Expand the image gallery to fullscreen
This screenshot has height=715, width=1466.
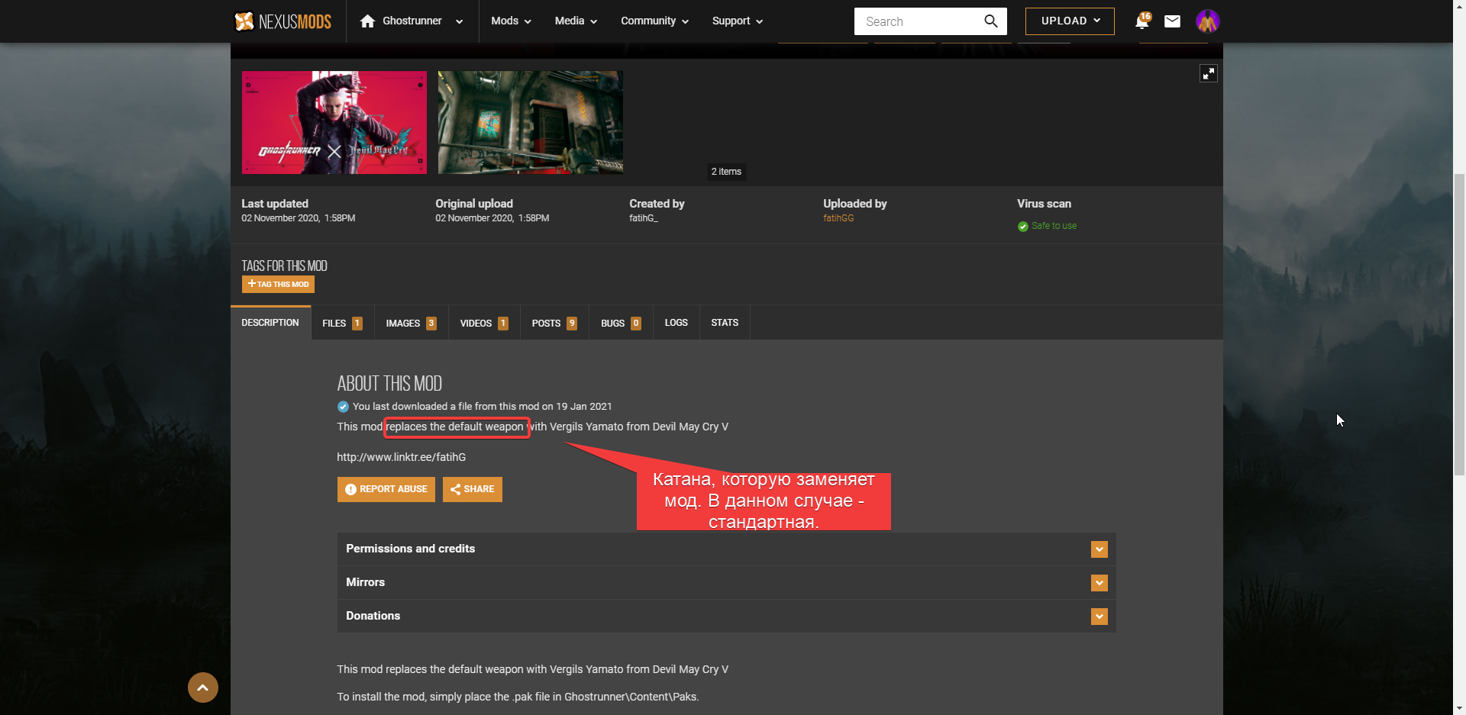pos(1209,73)
